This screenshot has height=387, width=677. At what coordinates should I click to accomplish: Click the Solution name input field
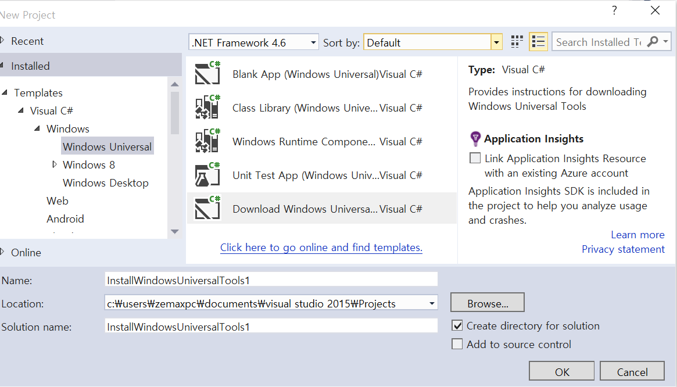coord(271,327)
